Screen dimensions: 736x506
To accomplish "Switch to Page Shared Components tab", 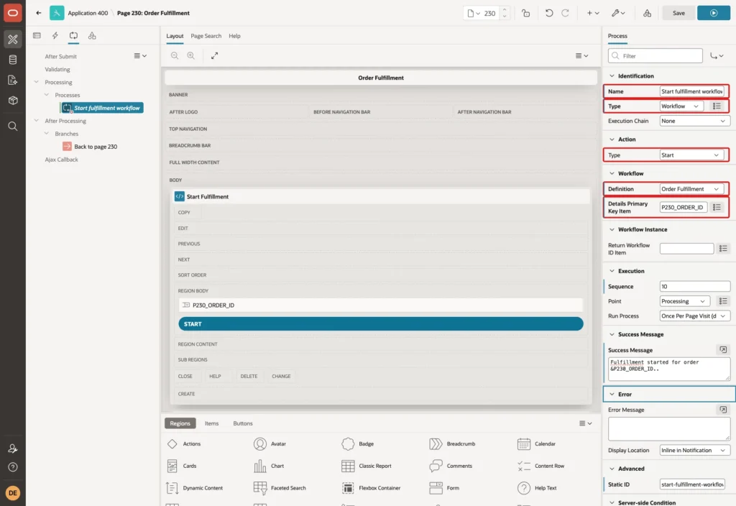I will coord(92,36).
